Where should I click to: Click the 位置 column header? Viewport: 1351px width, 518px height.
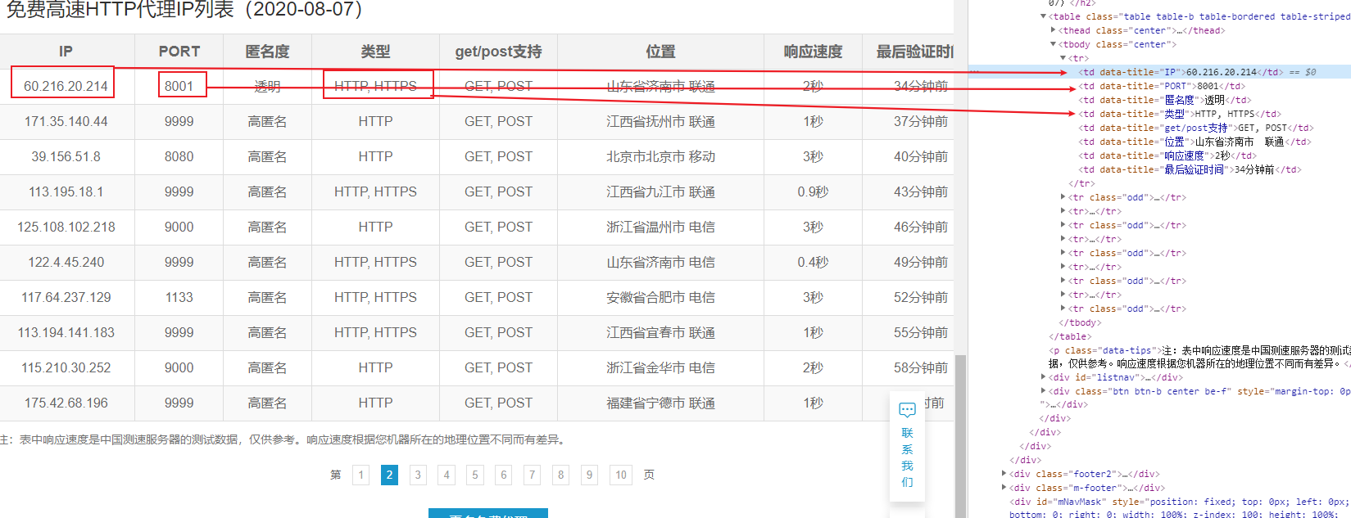(x=660, y=52)
